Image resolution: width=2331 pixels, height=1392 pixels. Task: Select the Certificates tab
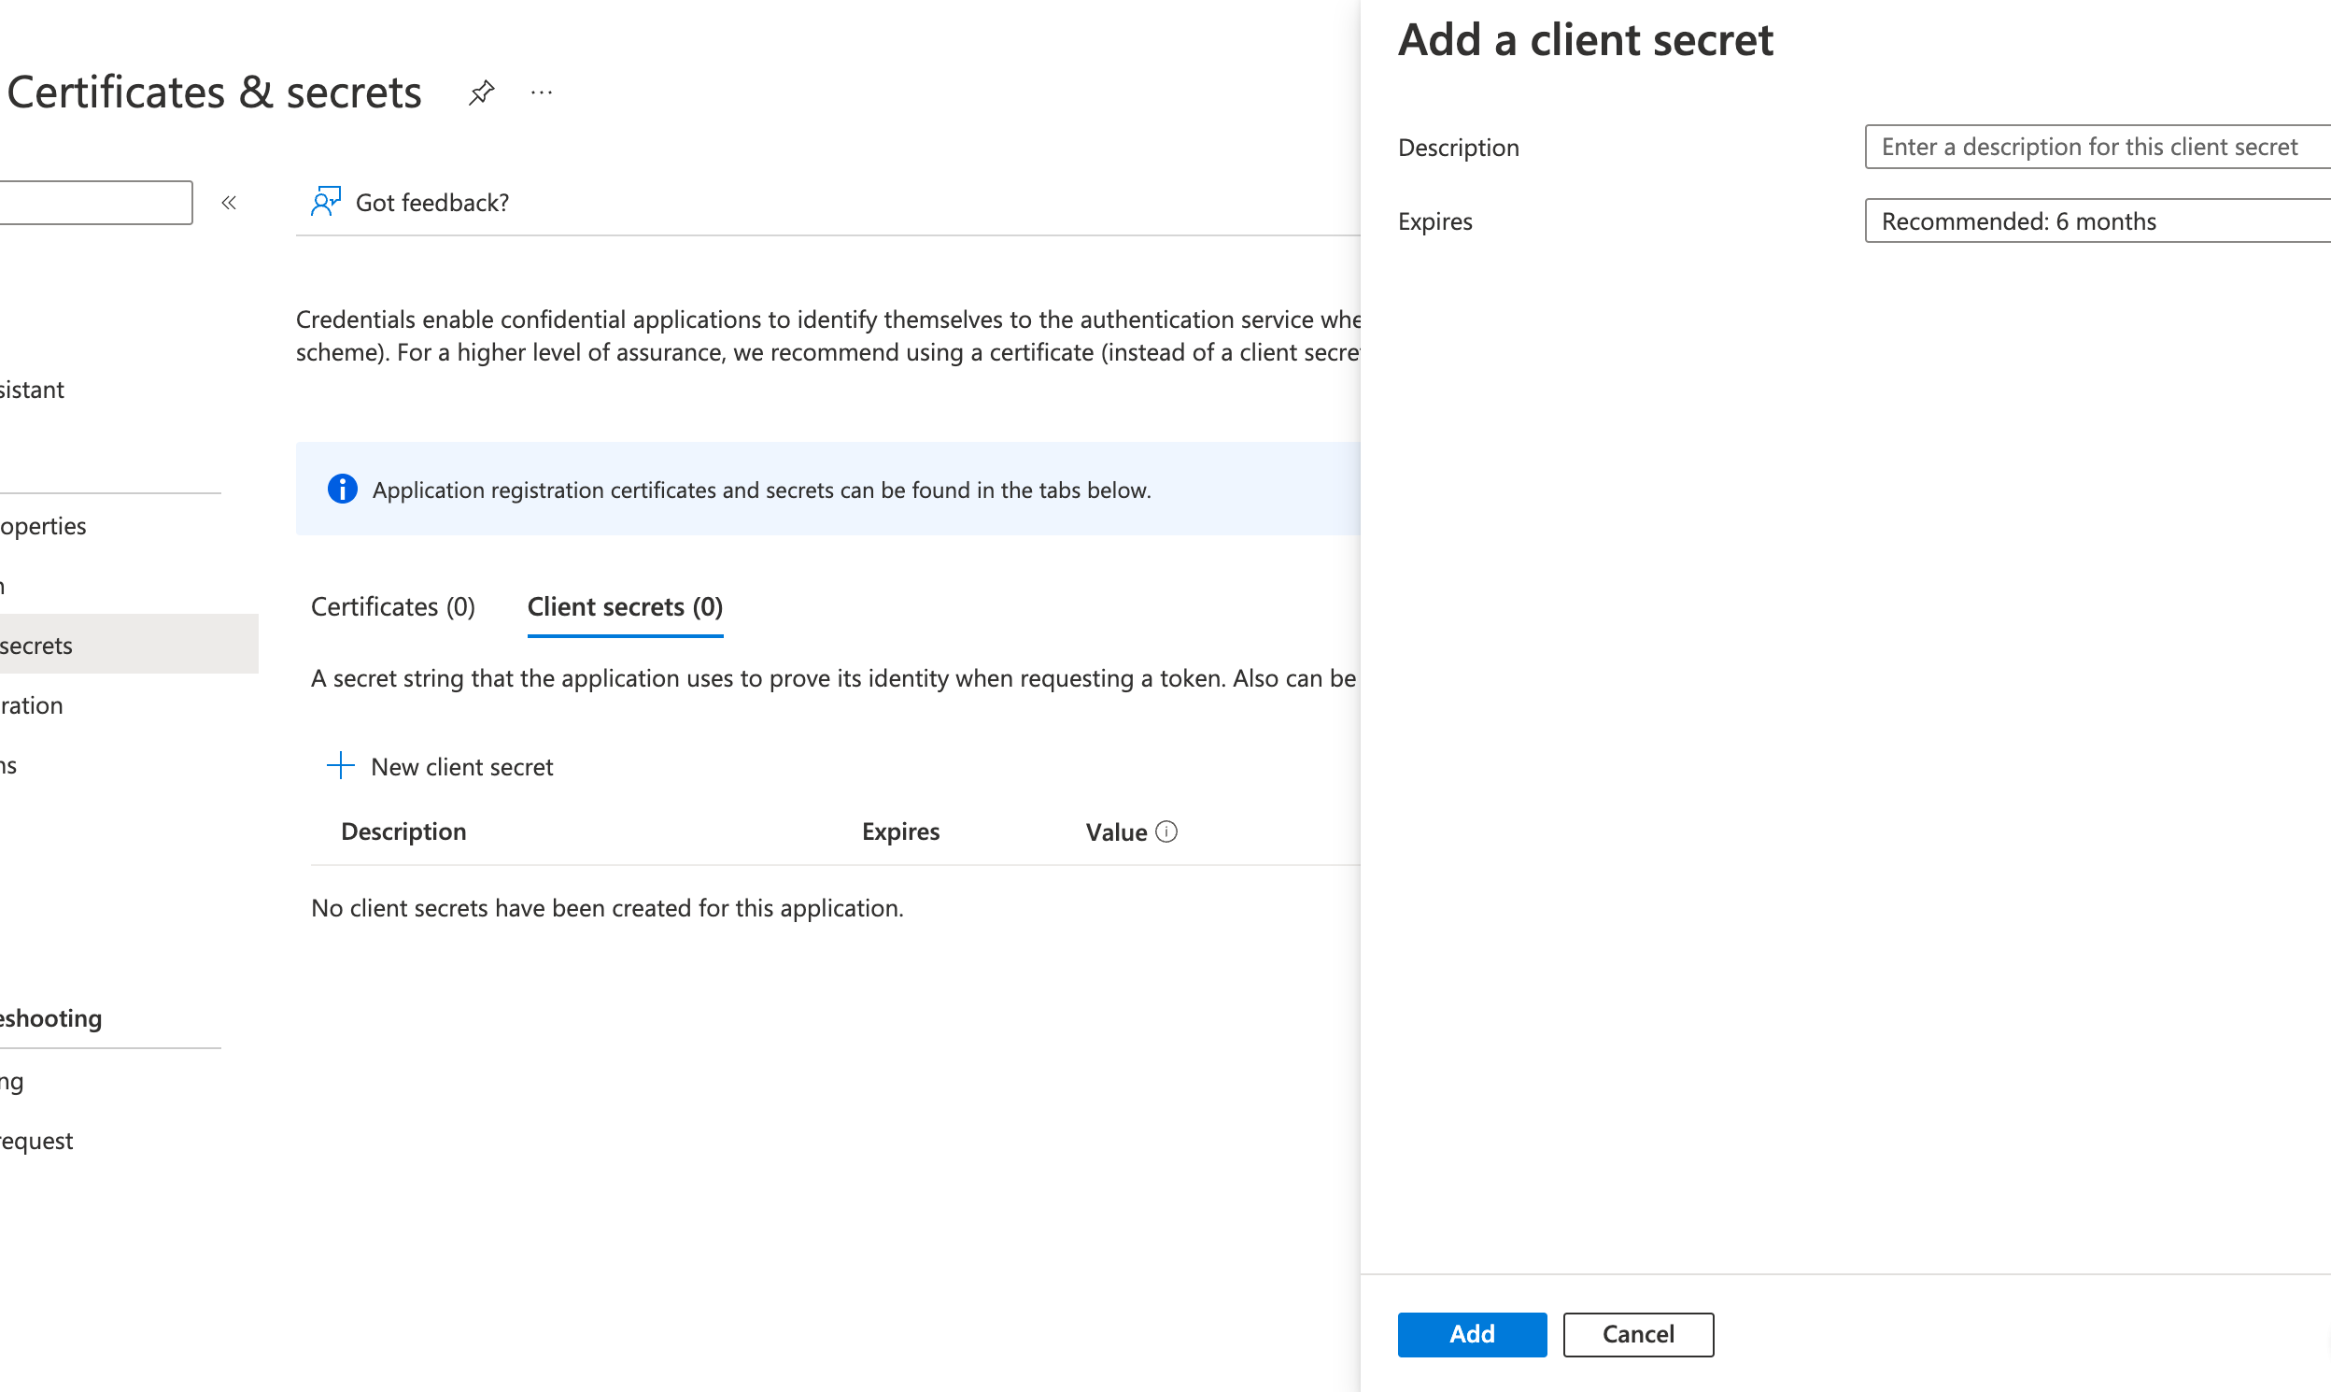click(391, 606)
